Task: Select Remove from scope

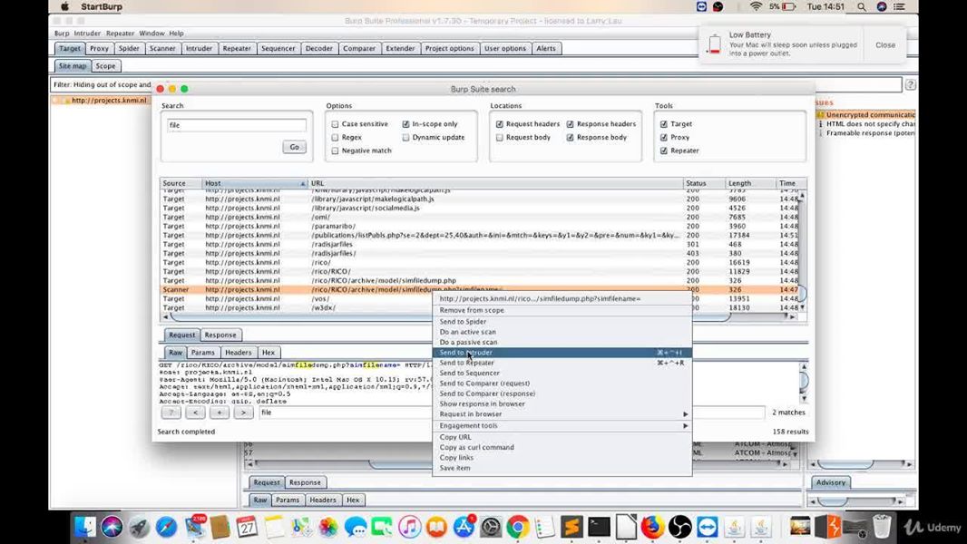Action: tap(562, 310)
